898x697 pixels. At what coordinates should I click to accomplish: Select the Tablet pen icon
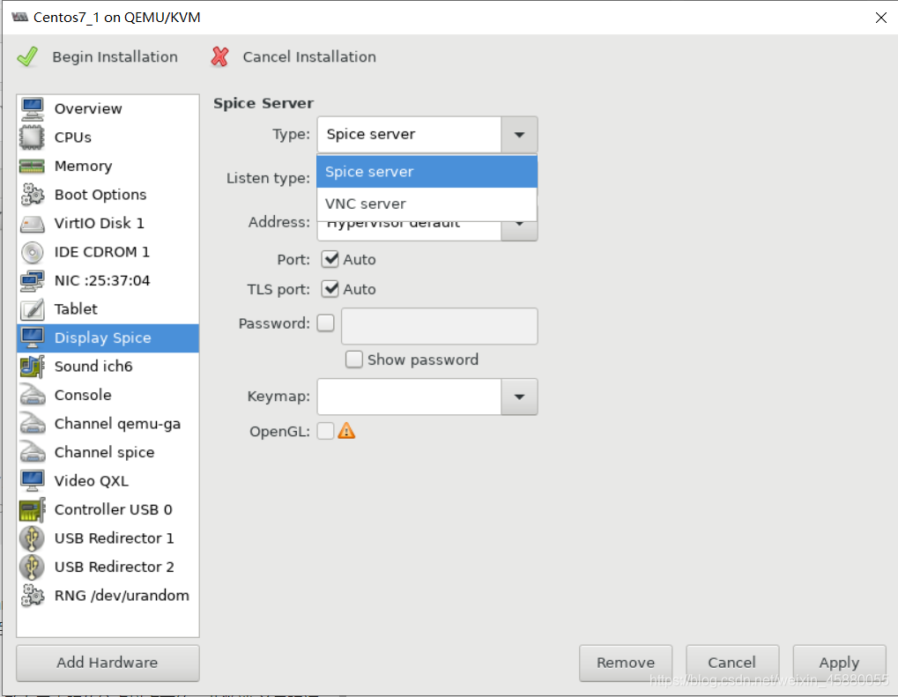[32, 309]
